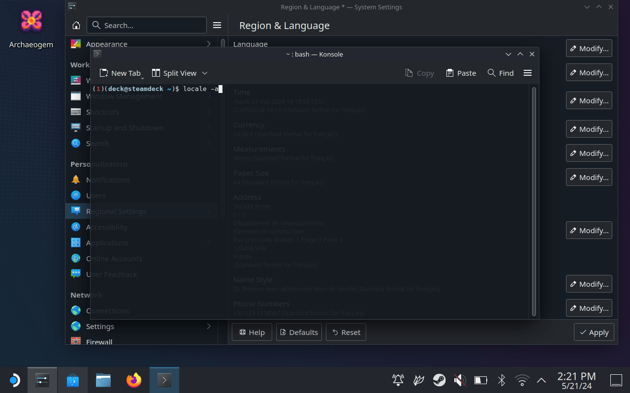Click the Show Desktop button in taskbar
630x393 pixels.
click(616, 380)
